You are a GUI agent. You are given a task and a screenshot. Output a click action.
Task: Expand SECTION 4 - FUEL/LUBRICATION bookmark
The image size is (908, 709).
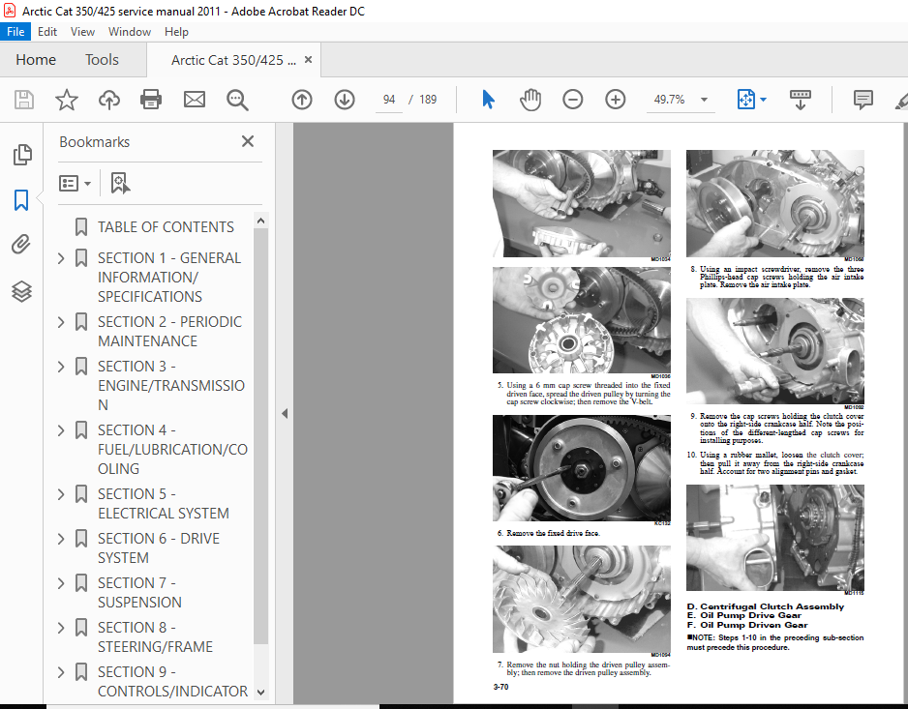[61, 430]
